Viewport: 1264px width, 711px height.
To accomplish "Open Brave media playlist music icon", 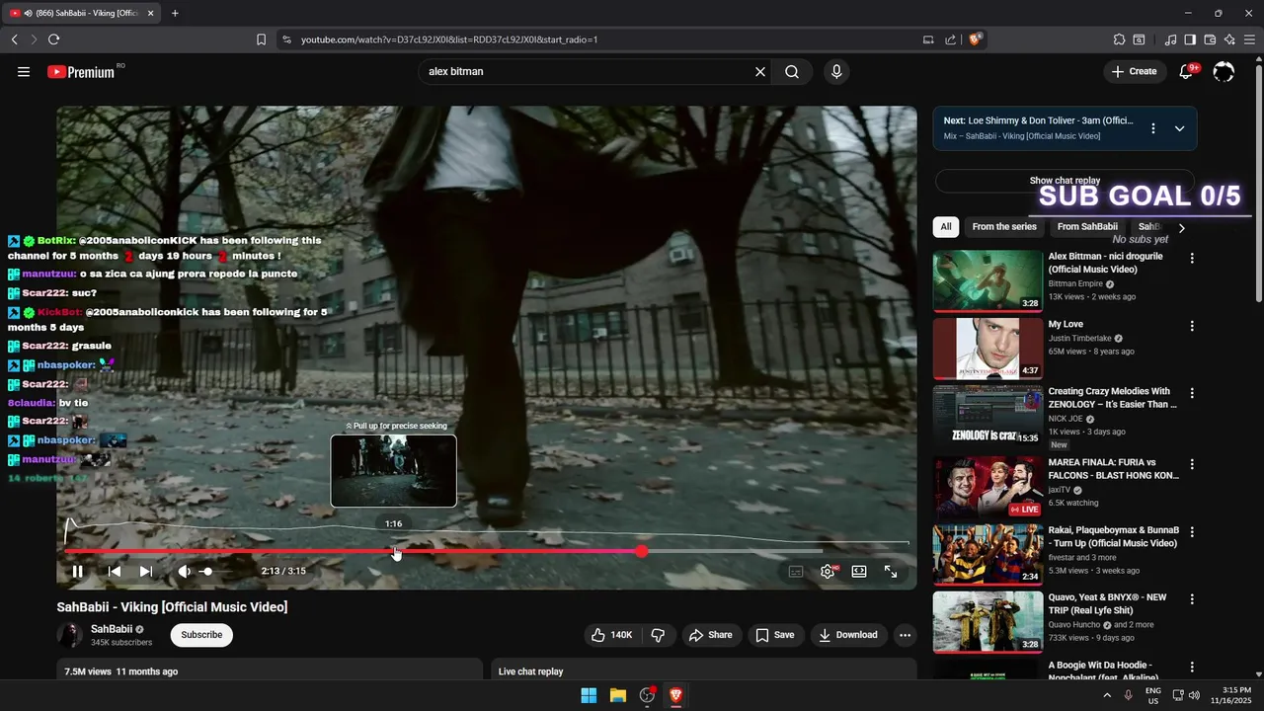I will click(1171, 39).
